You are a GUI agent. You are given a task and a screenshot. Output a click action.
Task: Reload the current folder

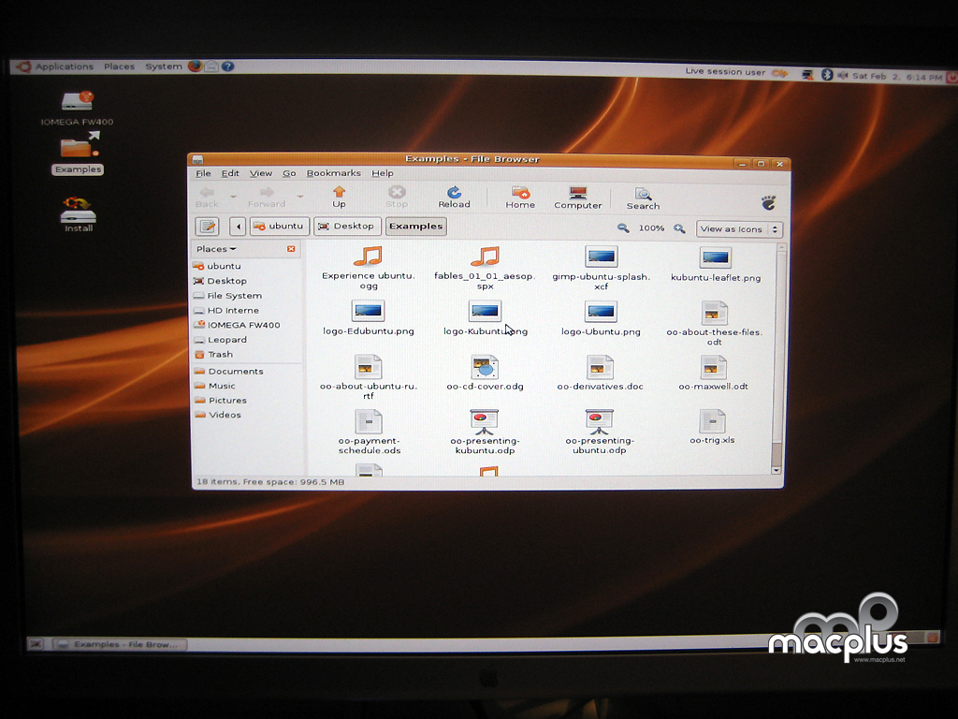454,197
